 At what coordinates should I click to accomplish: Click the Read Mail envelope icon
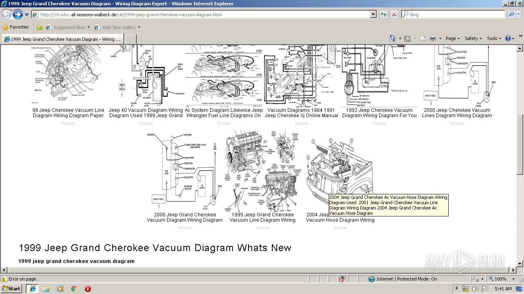[x=422, y=38]
